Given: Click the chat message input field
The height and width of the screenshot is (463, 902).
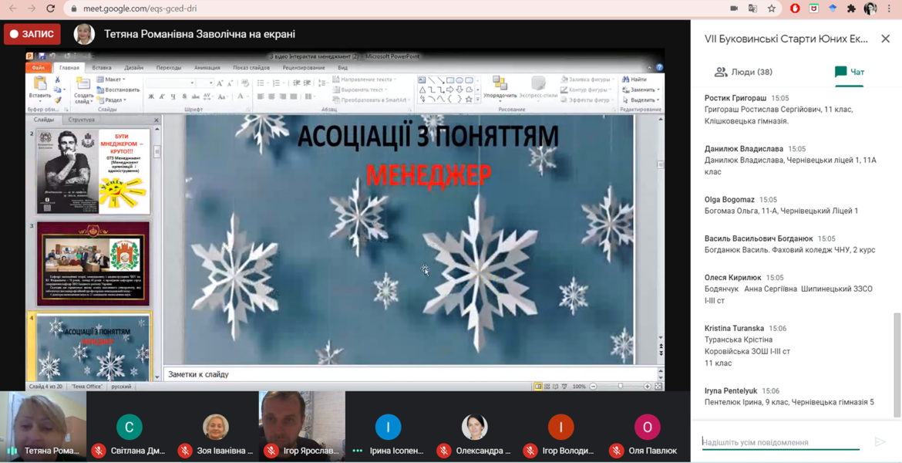Looking at the screenshot, I should click(781, 442).
